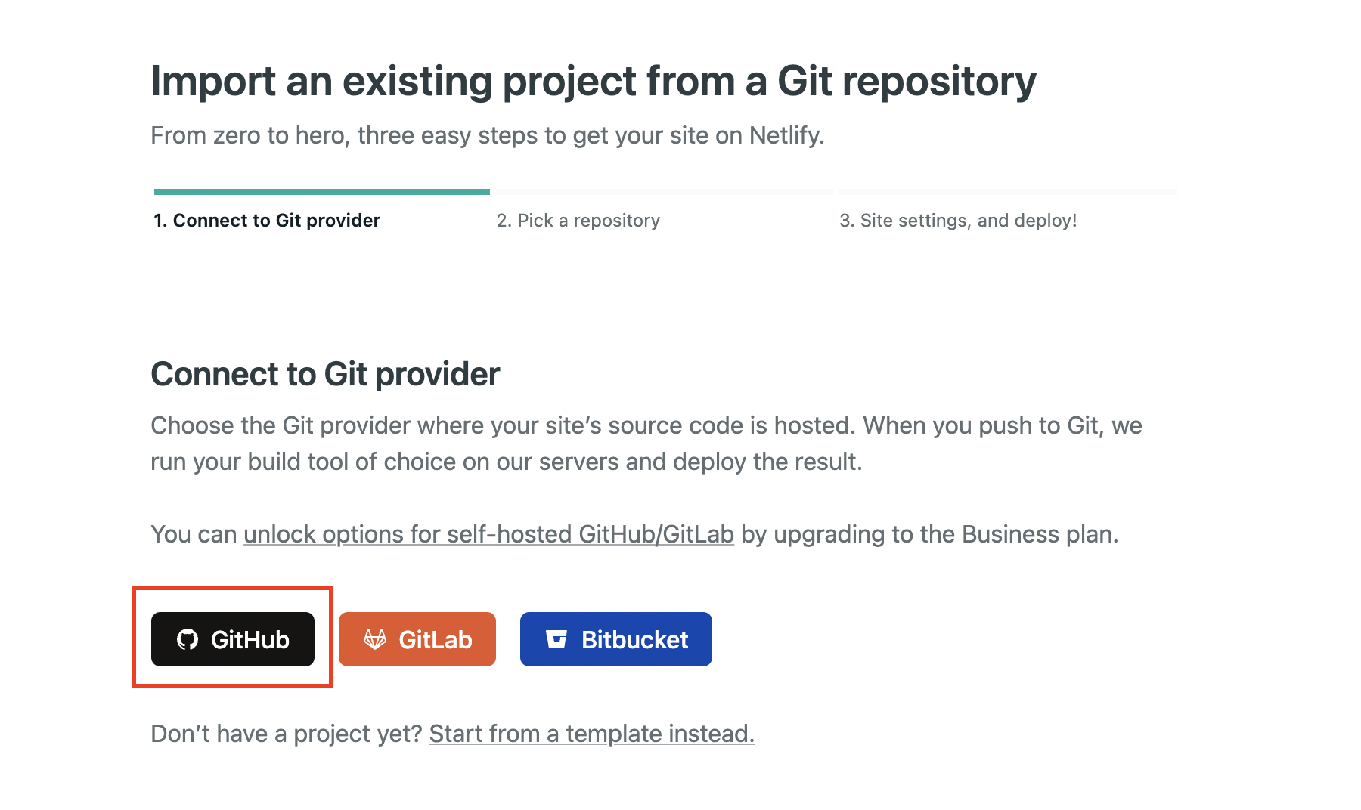
Task: Click the "Import an existing project" page title
Action: click(594, 81)
